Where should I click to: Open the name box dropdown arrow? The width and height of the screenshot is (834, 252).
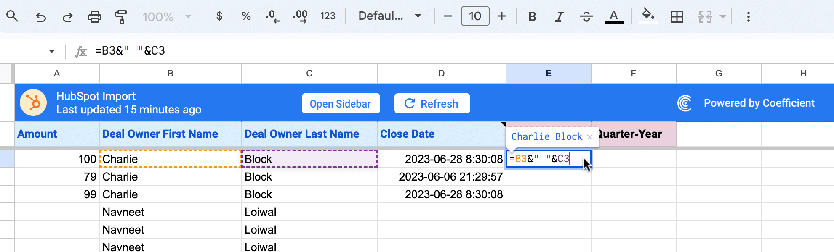(51, 51)
